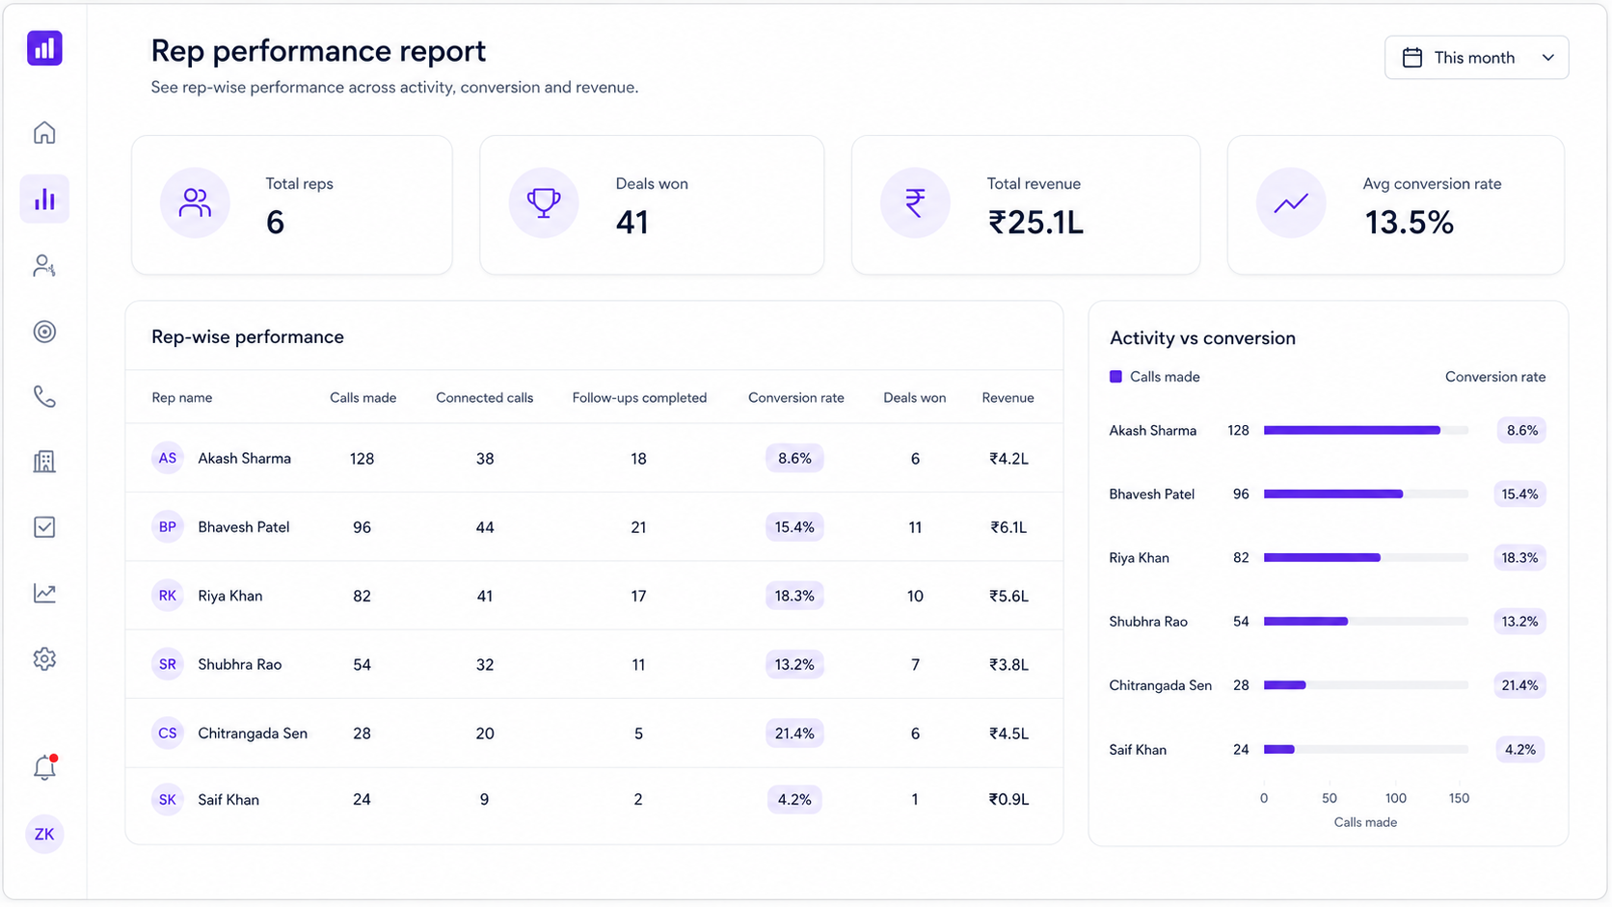The image size is (1612, 907).
Task: Select Saif Khan name in table
Action: [228, 800]
